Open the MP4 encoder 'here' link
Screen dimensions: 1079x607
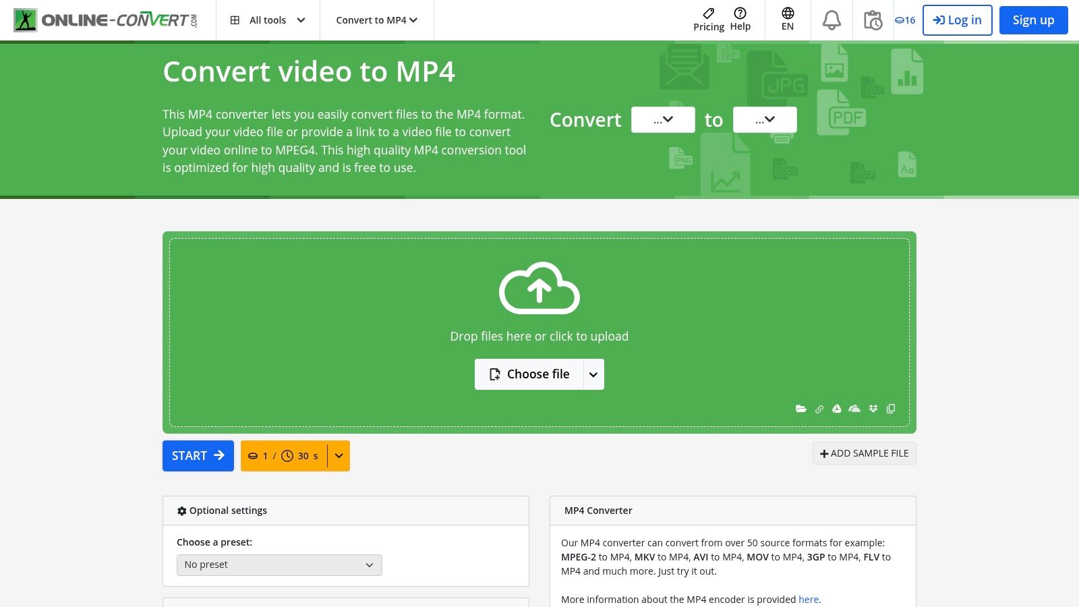808,600
